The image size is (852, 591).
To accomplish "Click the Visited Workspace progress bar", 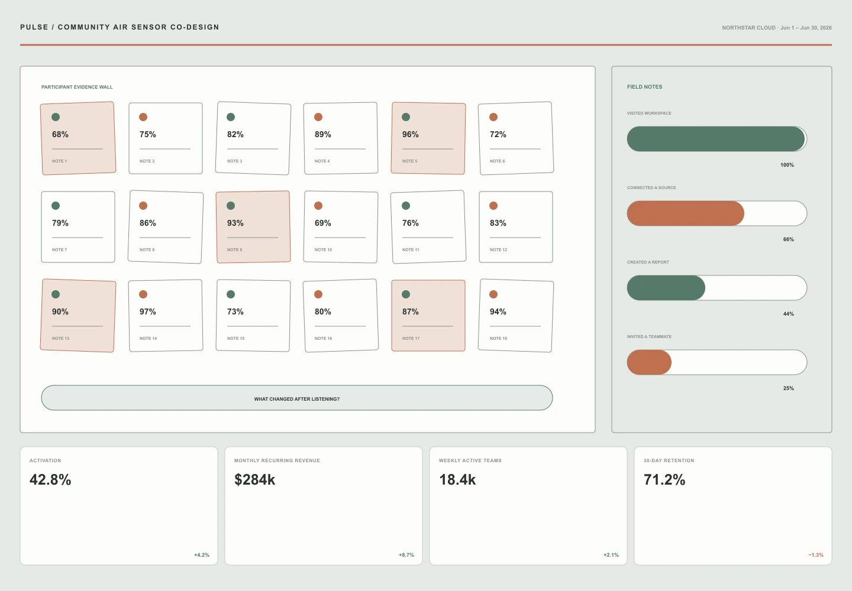I will click(x=717, y=139).
